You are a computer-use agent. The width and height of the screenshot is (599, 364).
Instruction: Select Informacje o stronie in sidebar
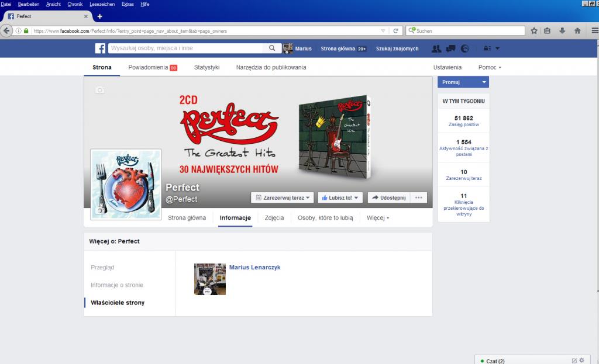pos(117,285)
